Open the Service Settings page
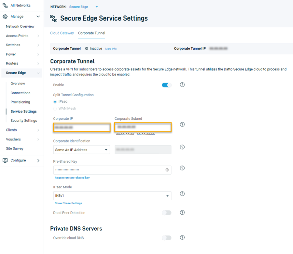The width and height of the screenshot is (293, 254). click(x=23, y=112)
